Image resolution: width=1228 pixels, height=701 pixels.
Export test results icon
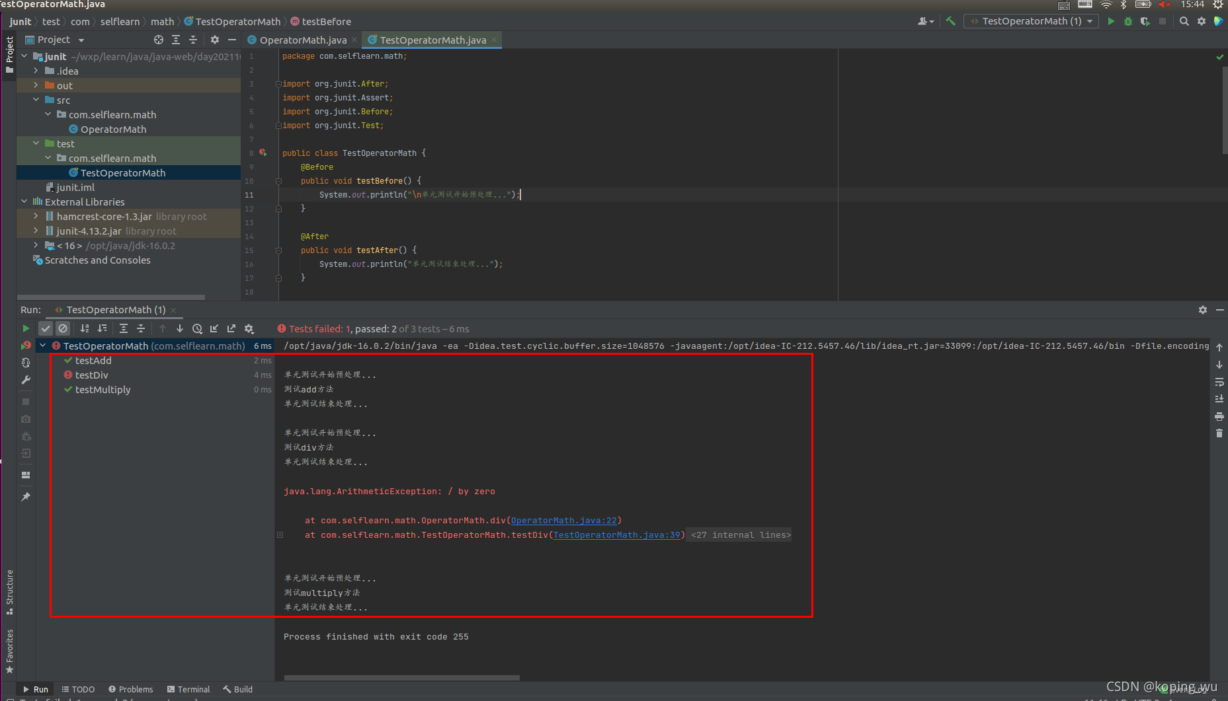[x=231, y=328]
